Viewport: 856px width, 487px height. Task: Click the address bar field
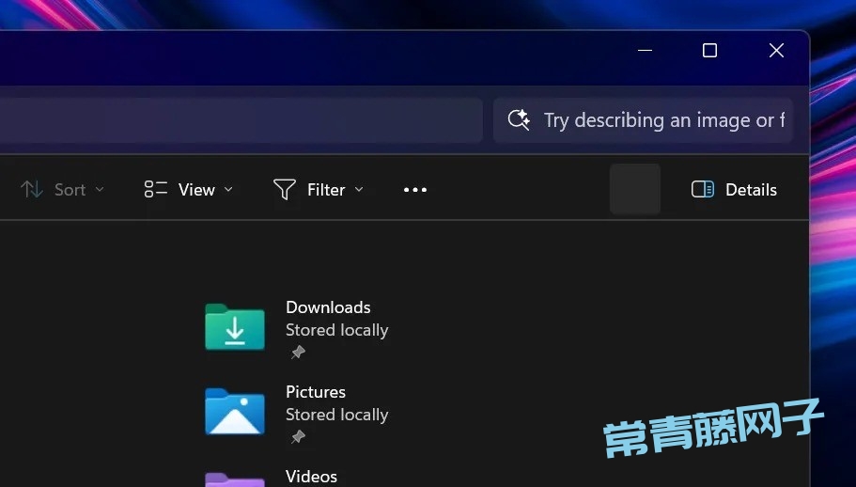(235, 120)
